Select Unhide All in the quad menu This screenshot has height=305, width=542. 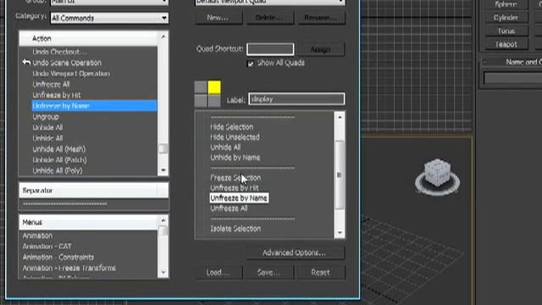pos(225,147)
